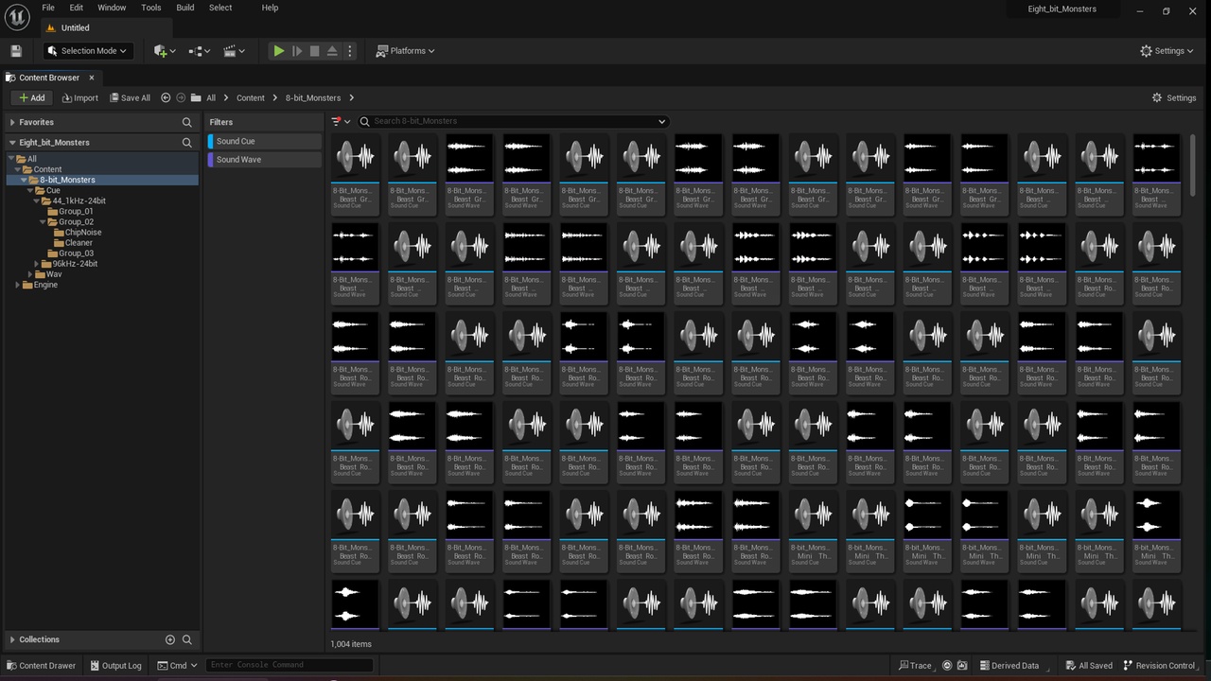
Task: Open the Content Drawer
Action: [x=41, y=665]
